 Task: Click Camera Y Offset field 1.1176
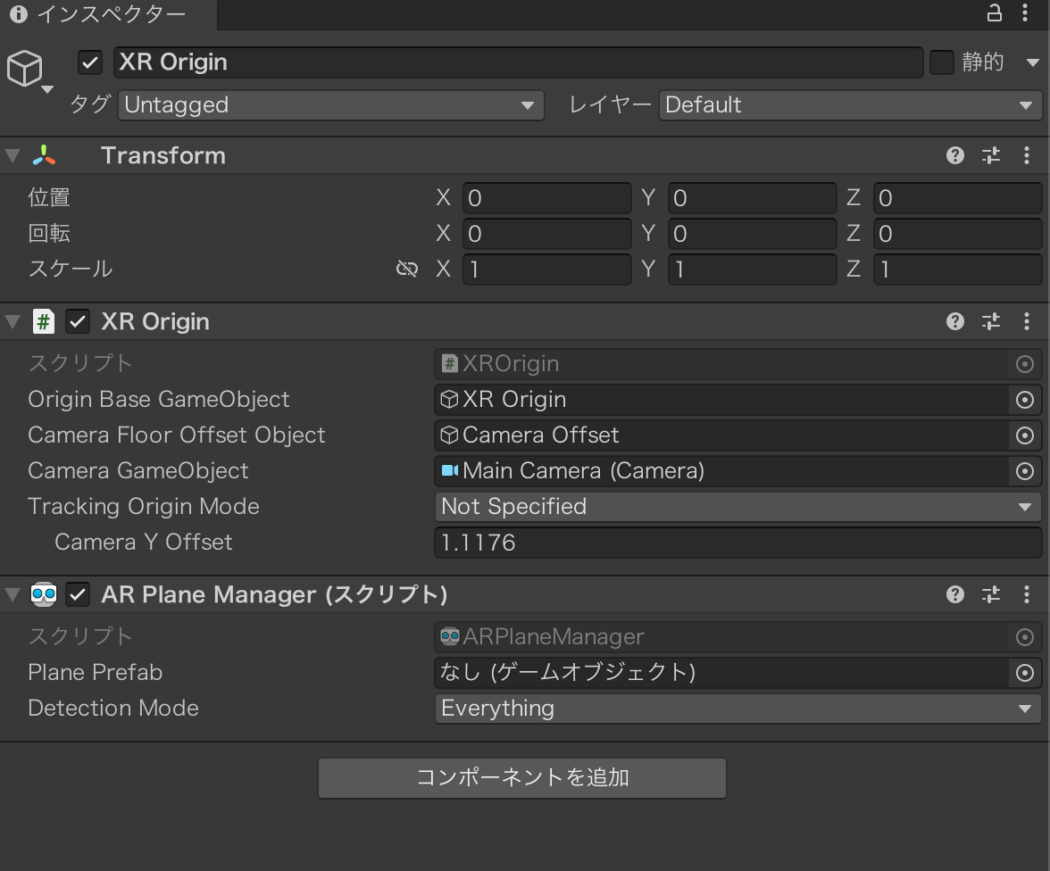pos(737,543)
